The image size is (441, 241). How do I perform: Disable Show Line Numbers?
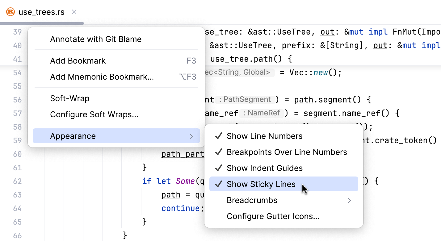(264, 136)
